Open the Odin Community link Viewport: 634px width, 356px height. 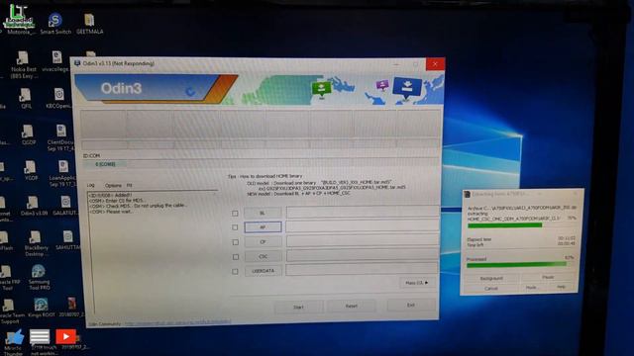tap(178, 322)
